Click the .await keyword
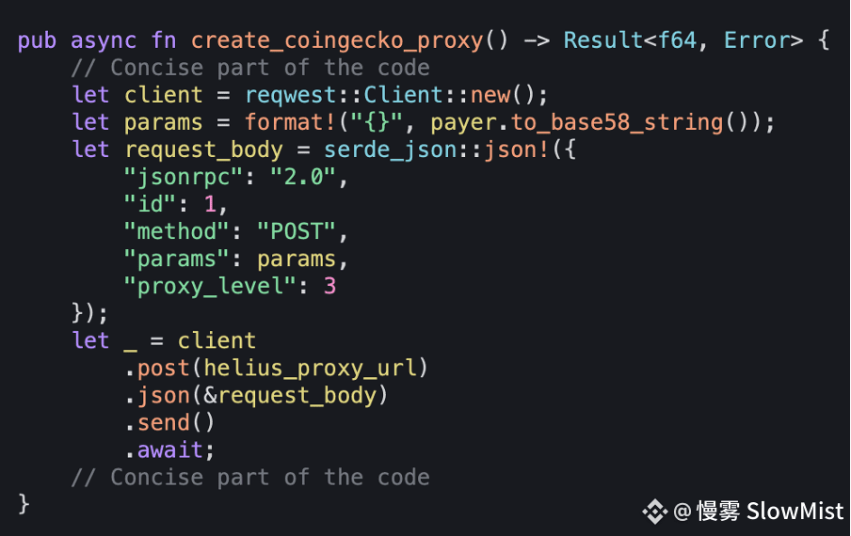The height and width of the screenshot is (536, 851). (x=164, y=450)
